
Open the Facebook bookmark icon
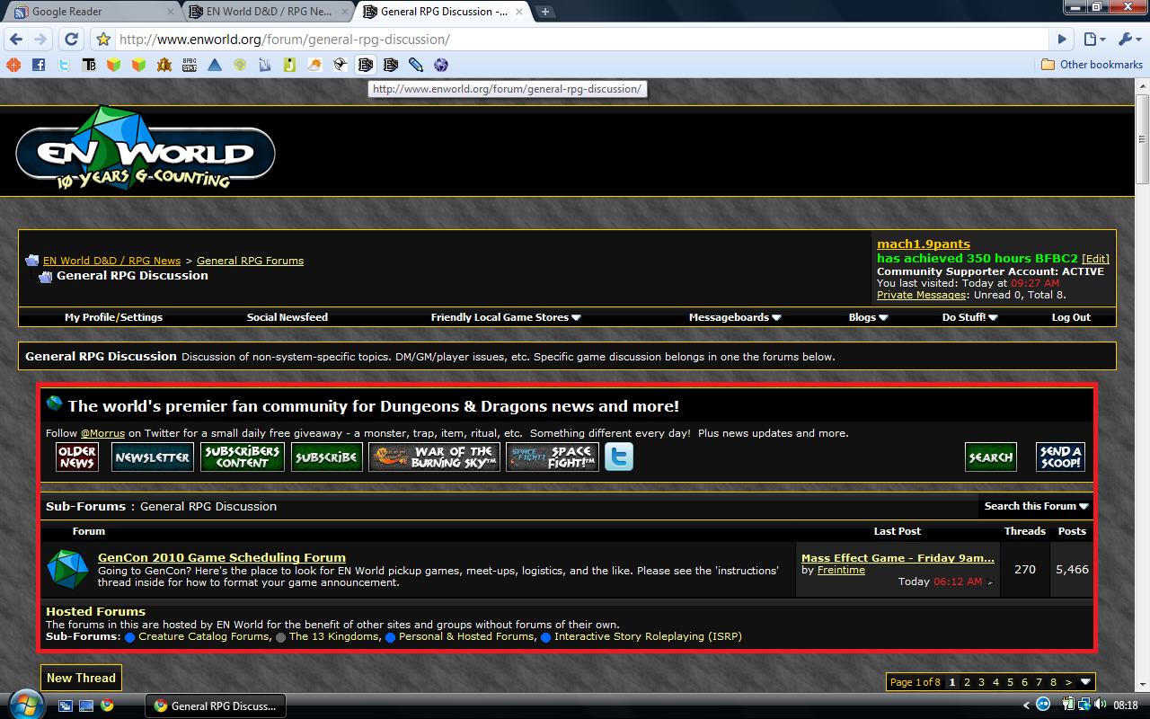[38, 65]
